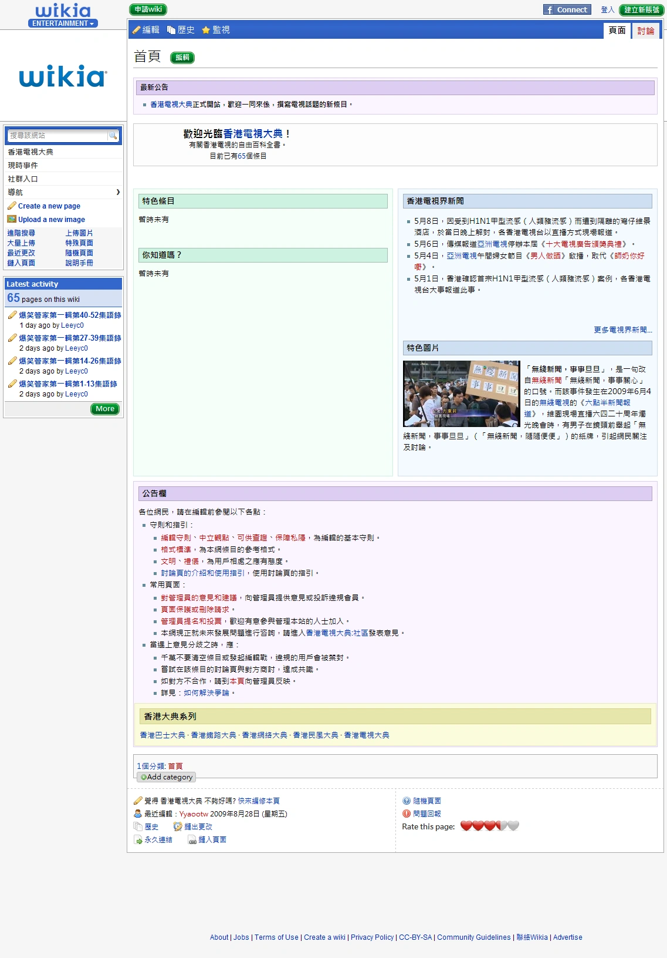The image size is (667, 958).
Task: Click the 大量上傳 bulk upload link
Action: 21,243
